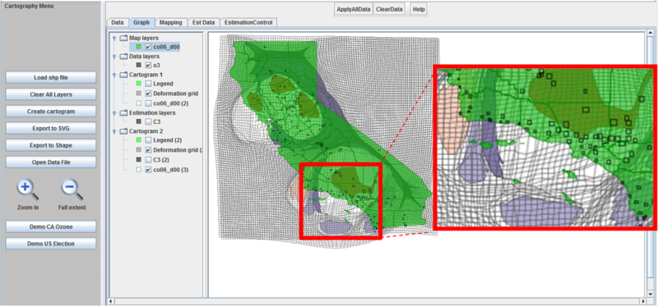Click the ApplyAllData button
658x306 pixels.
(x=354, y=9)
